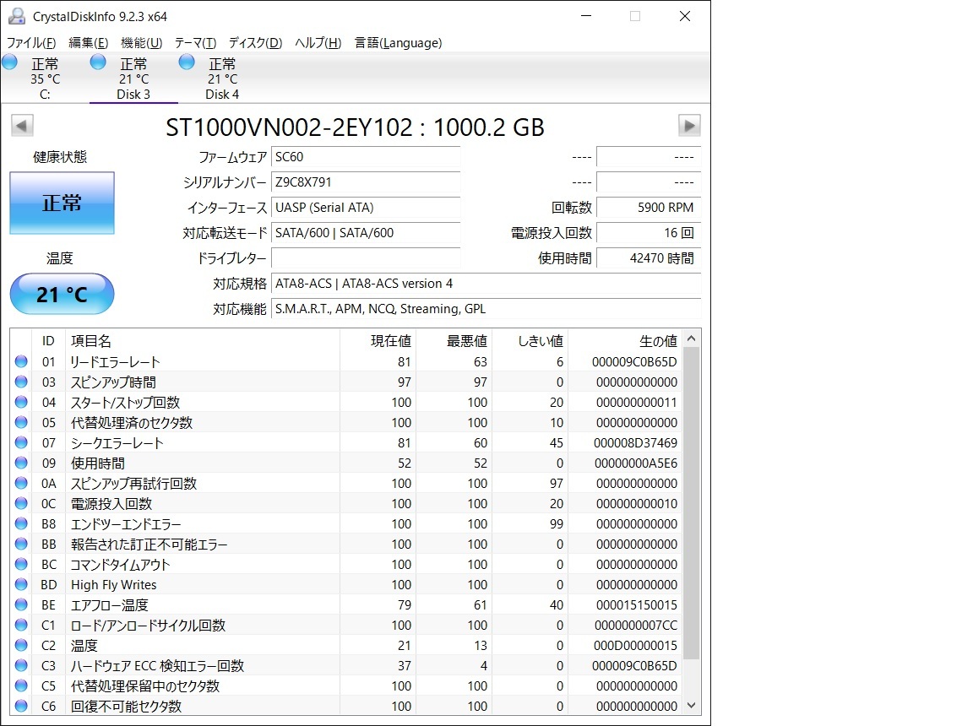
Task: Click the 正常 health status button
Action: pos(62,203)
